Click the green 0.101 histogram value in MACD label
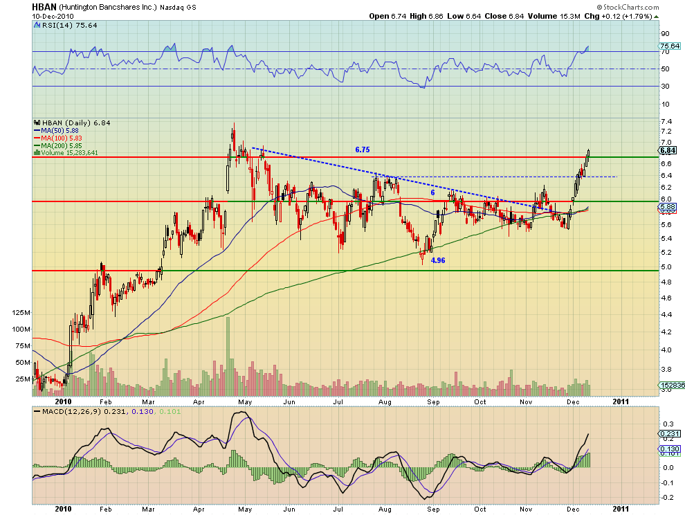 (170, 411)
